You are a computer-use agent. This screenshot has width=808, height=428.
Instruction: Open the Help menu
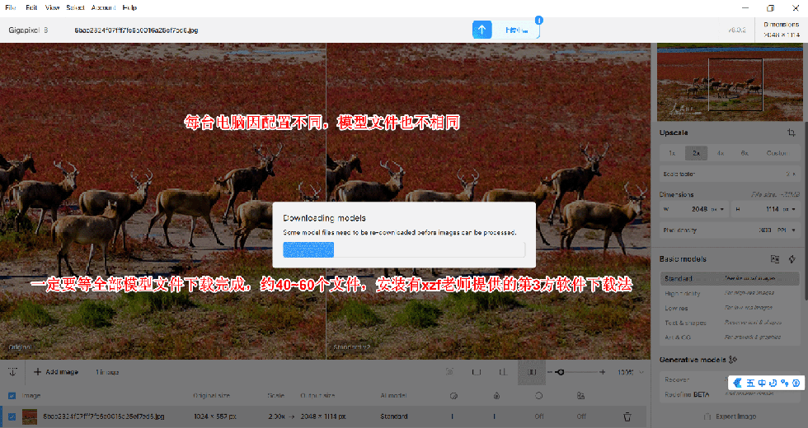[x=129, y=7]
